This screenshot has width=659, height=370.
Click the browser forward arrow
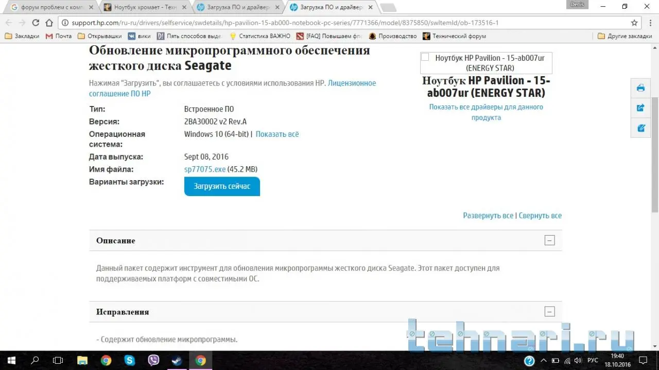22,23
